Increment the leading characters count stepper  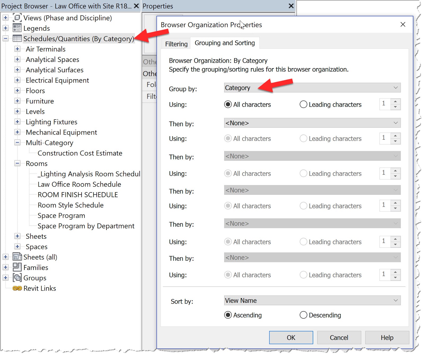point(395,102)
